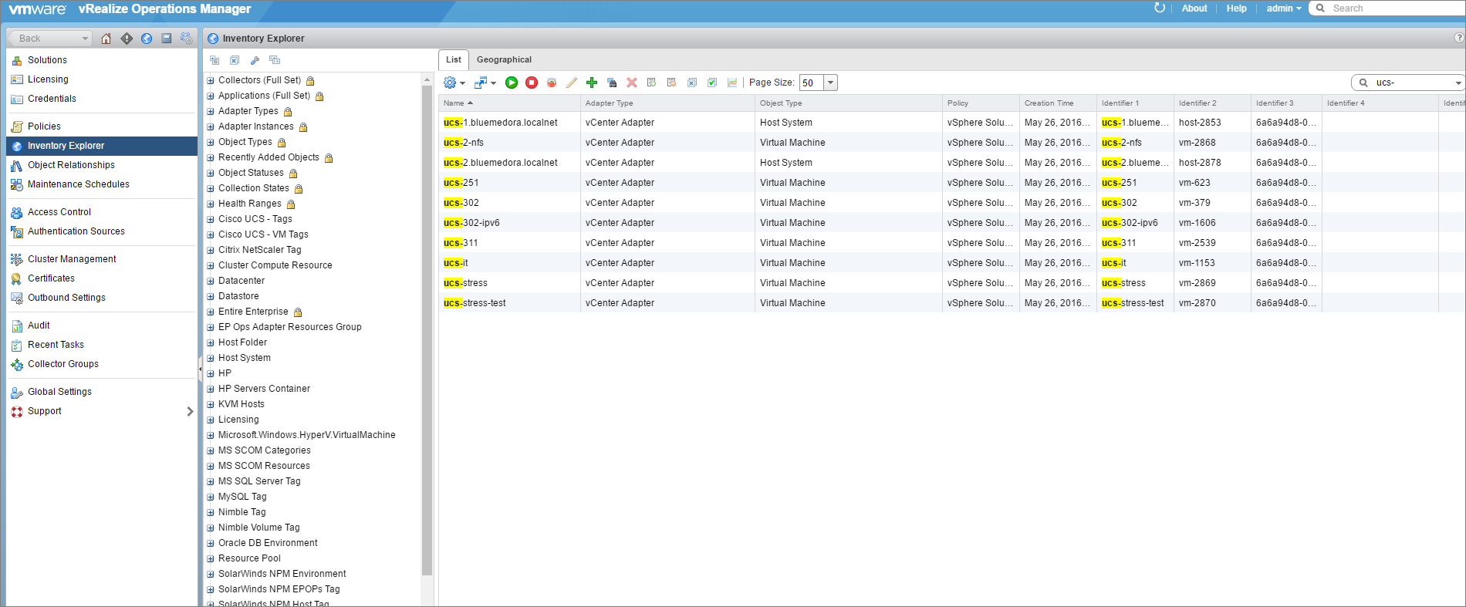The width and height of the screenshot is (1466, 607).
Task: Select the ucs-302-ipv6 row
Action: click(951, 223)
